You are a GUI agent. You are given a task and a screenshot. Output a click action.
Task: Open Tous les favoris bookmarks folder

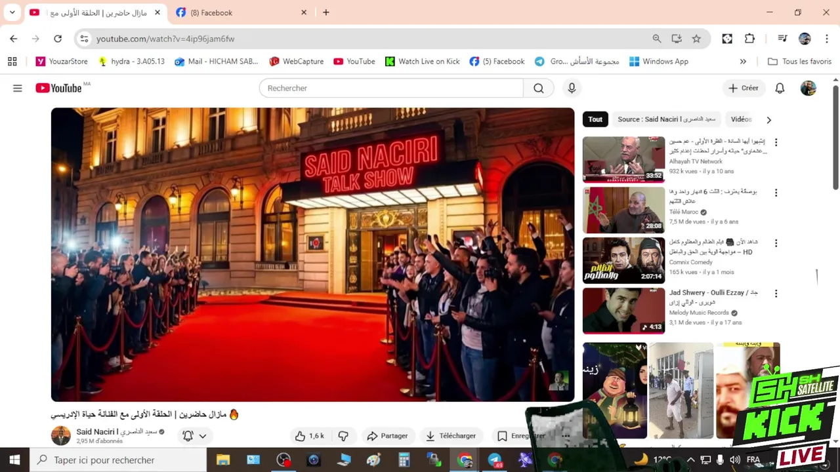799,61
